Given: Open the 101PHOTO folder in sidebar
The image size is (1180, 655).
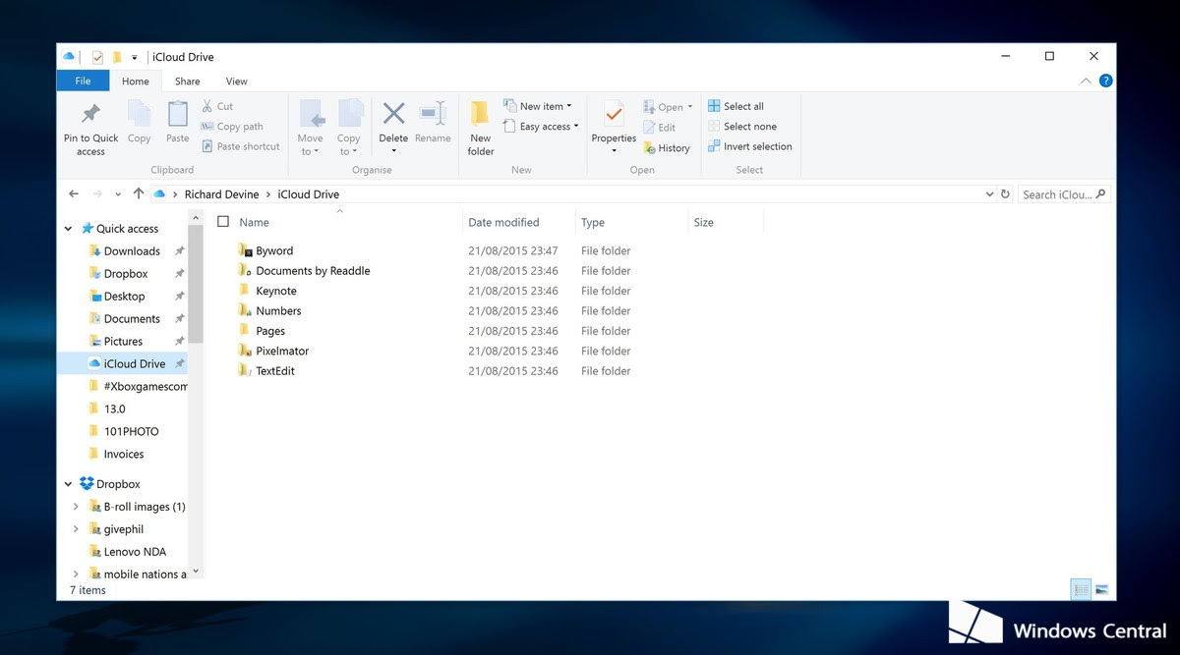Looking at the screenshot, I should pos(131,432).
